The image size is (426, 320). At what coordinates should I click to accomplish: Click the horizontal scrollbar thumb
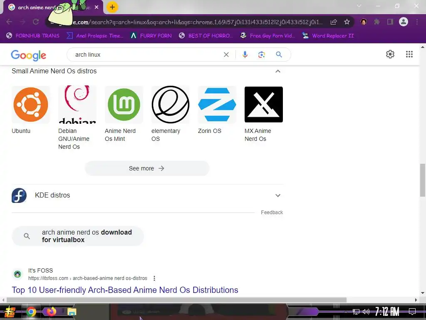tap(176, 300)
